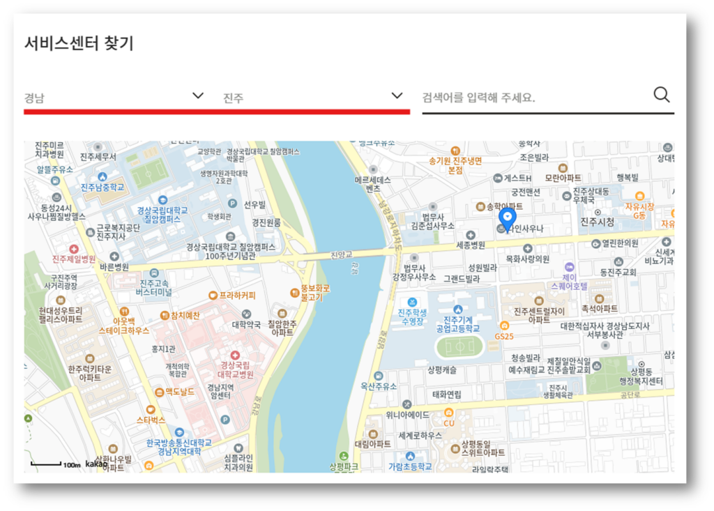
Task: Click the 심플라인 치과의원 label
Action: (238, 462)
